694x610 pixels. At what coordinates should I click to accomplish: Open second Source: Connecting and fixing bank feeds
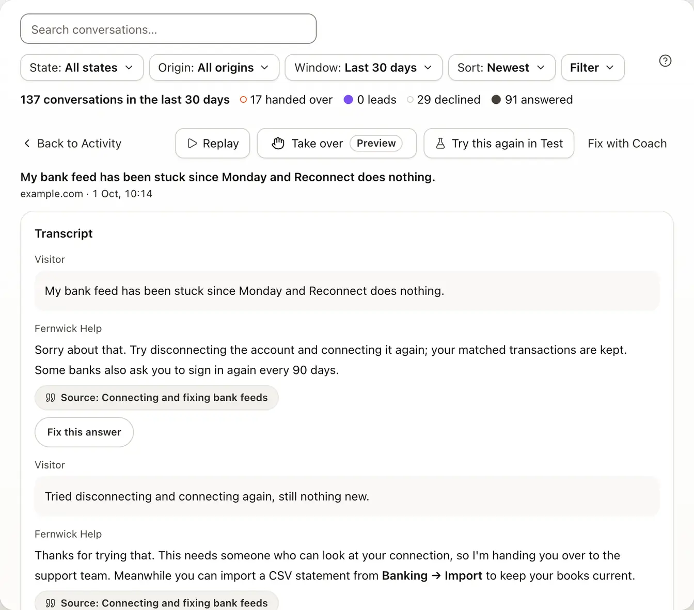click(156, 601)
